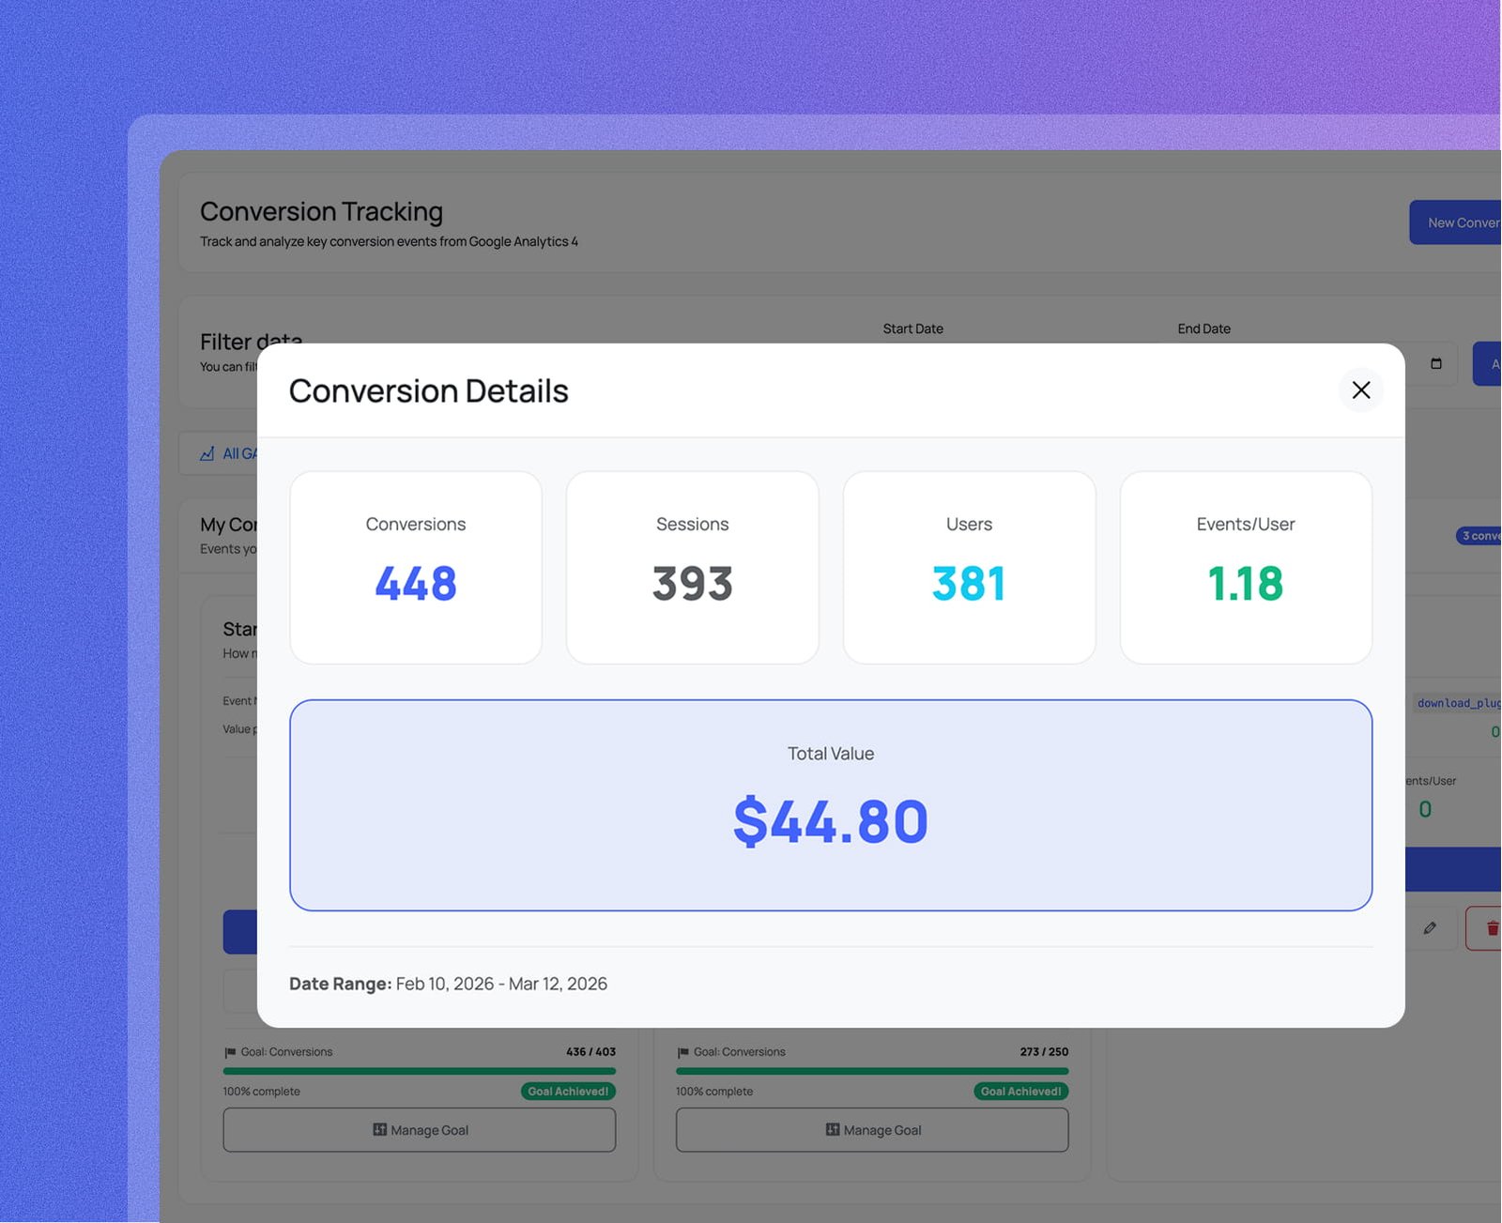Image resolution: width=1502 pixels, height=1223 pixels.
Task: Click the Manage Goal icon on the right card
Action: pyautogui.click(x=831, y=1129)
